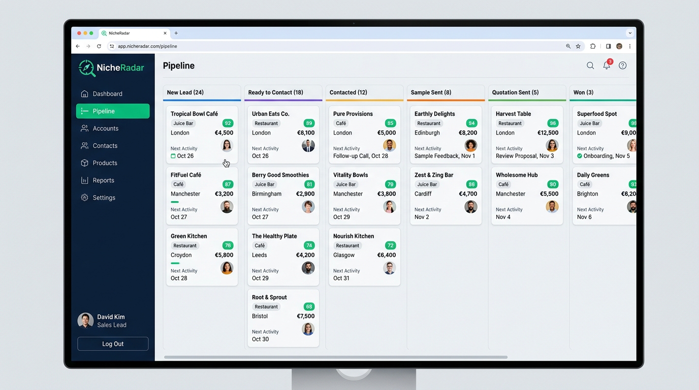
Task: Bookmark the page with the star icon
Action: point(578,46)
